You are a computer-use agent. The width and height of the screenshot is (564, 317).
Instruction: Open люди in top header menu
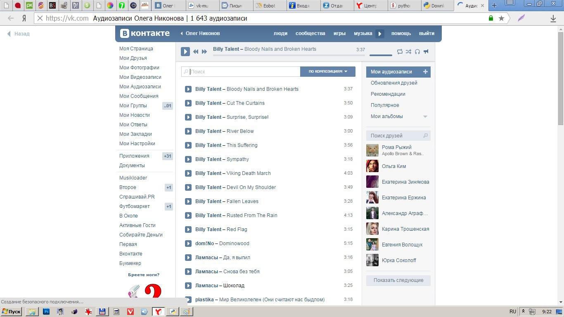[281, 33]
